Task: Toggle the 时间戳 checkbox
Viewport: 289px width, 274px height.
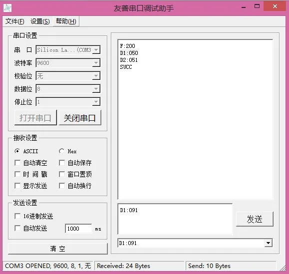Action: (17, 174)
